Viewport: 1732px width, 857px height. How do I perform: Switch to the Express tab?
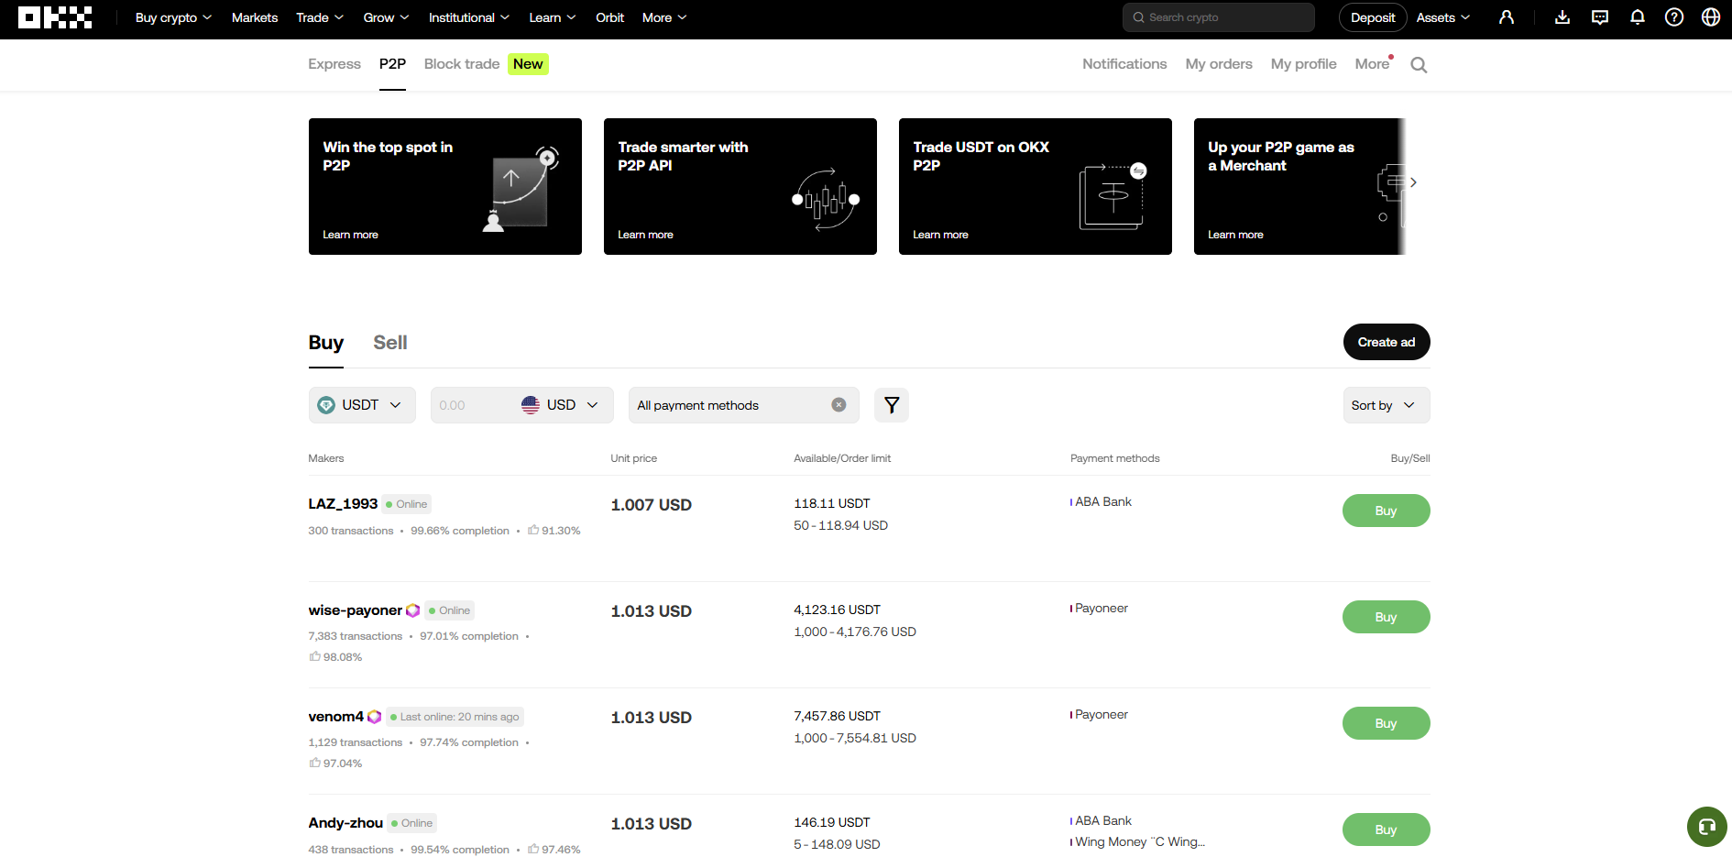(x=334, y=64)
